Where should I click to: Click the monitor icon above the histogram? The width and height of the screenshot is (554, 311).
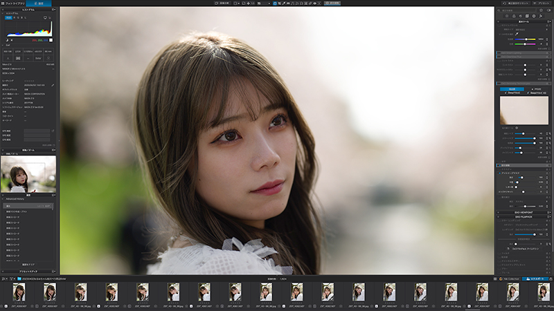coord(45,18)
